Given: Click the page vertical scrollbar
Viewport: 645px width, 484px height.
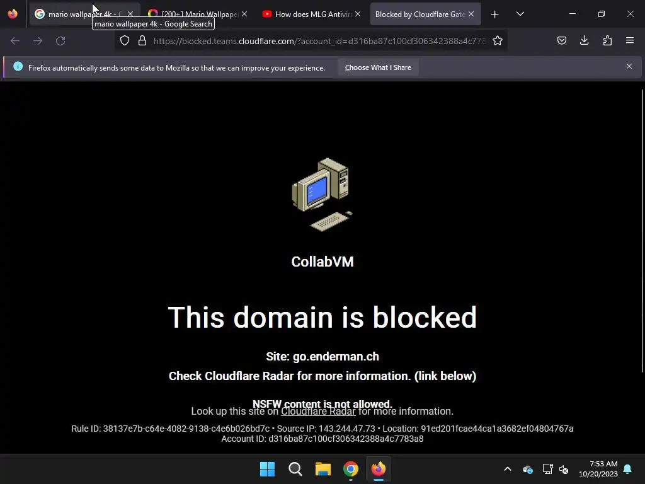Looking at the screenshot, I should pyautogui.click(x=642, y=231).
